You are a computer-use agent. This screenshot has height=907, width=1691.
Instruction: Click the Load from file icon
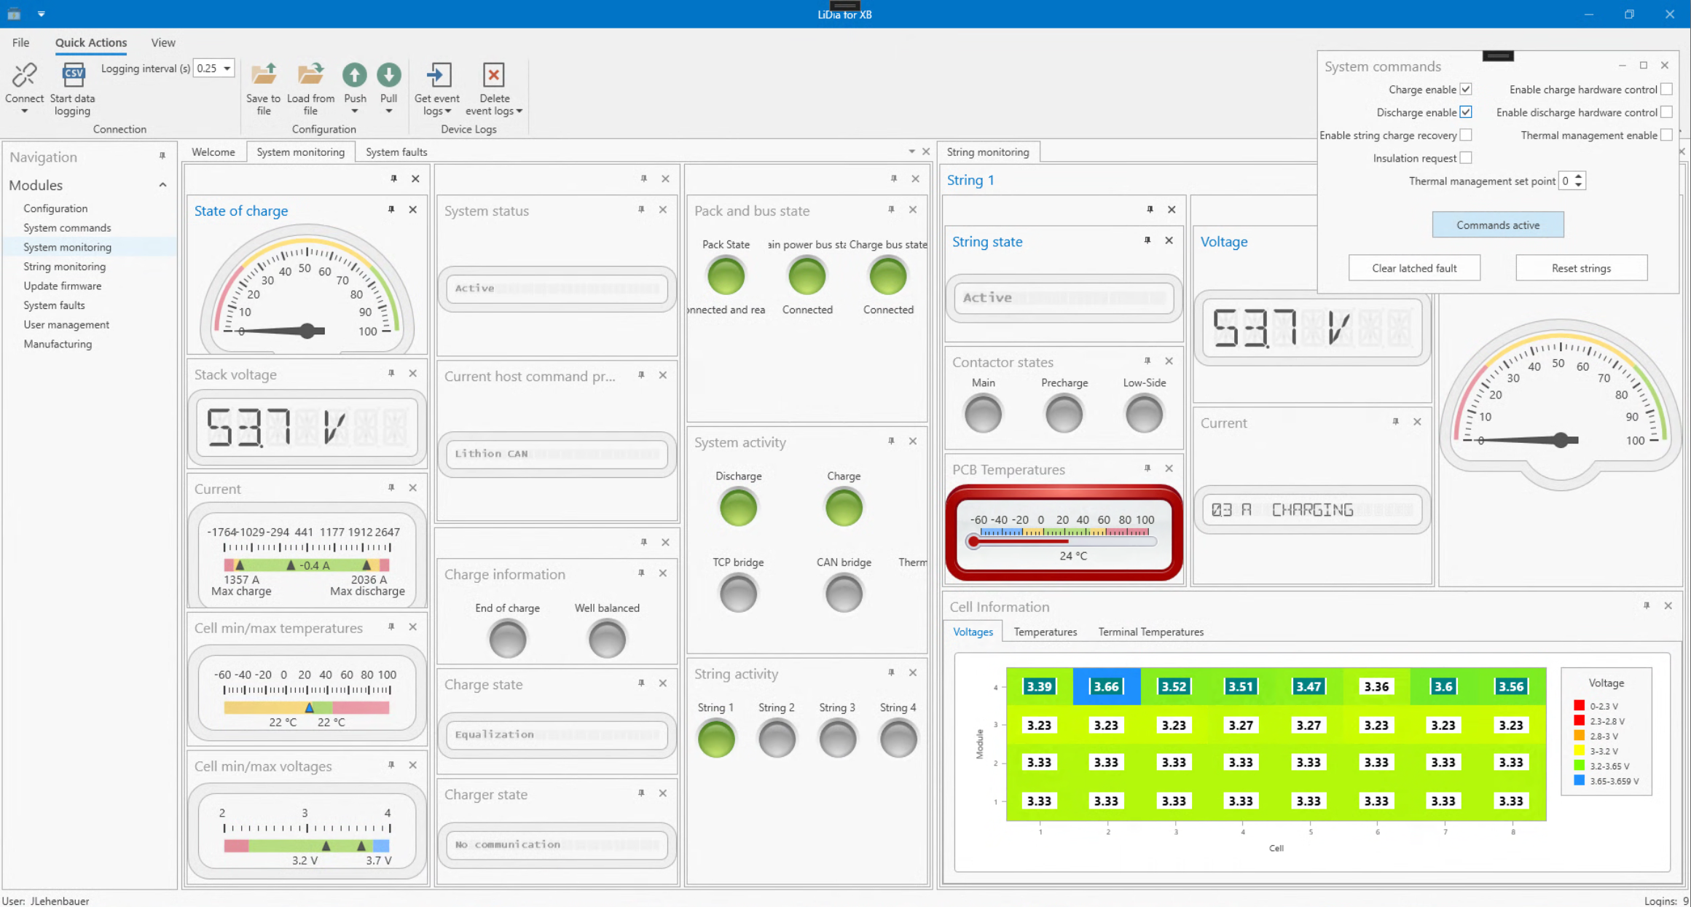pyautogui.click(x=310, y=75)
